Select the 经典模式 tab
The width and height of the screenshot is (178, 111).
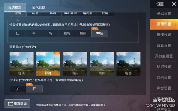click(15, 7)
